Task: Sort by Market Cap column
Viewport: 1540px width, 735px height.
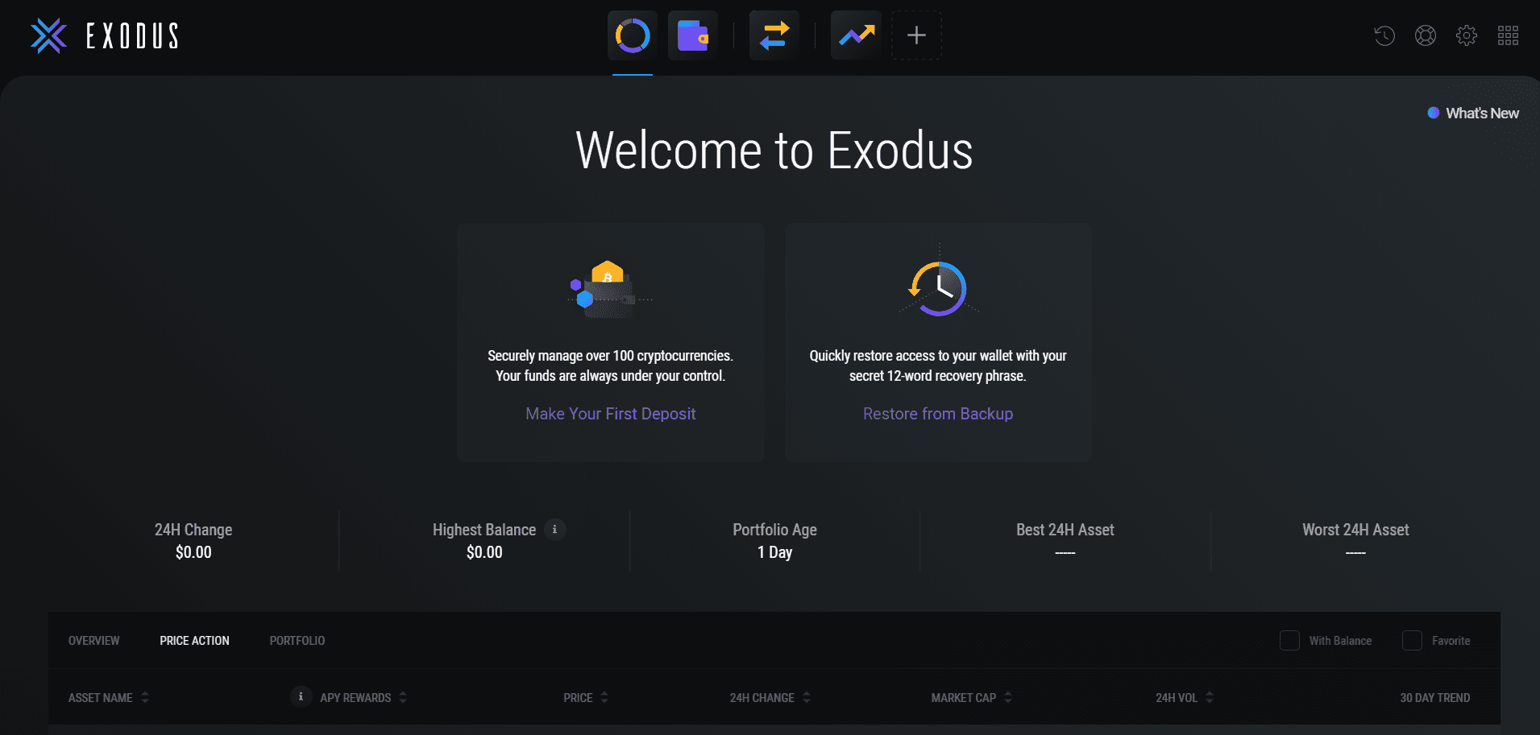Action: 972,698
